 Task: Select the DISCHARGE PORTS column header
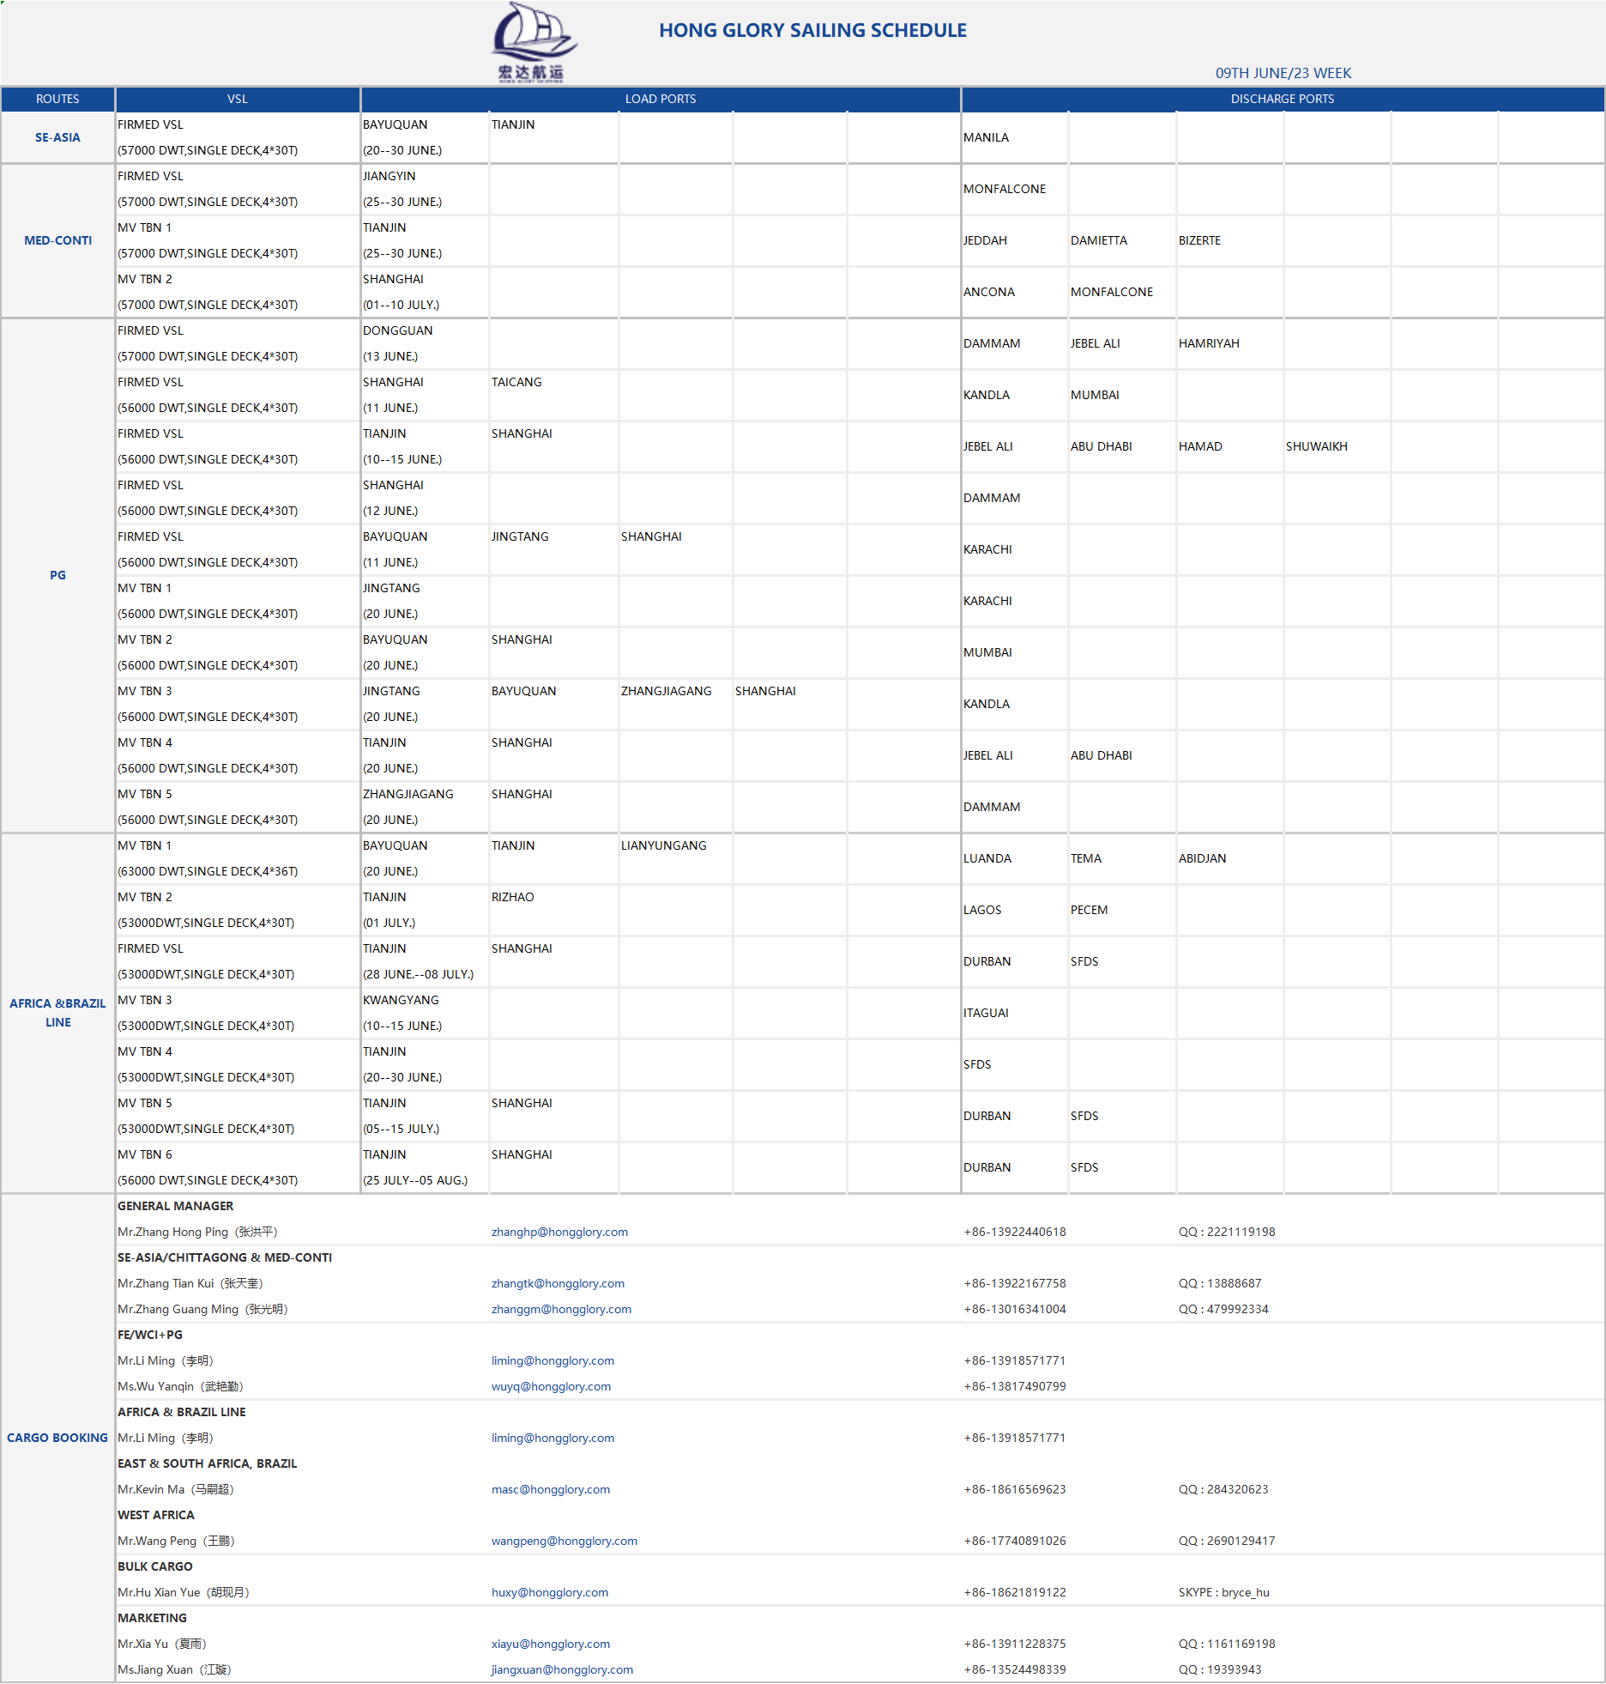coord(1283,99)
